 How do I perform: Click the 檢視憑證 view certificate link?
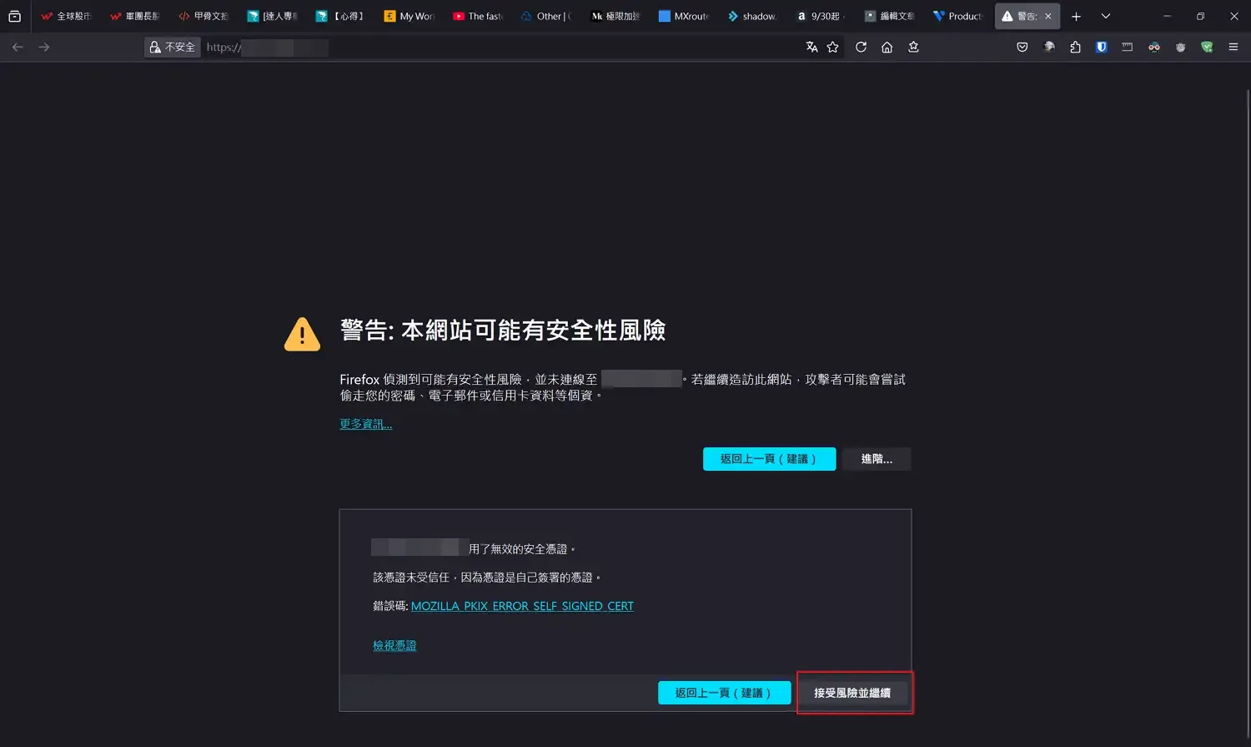394,645
